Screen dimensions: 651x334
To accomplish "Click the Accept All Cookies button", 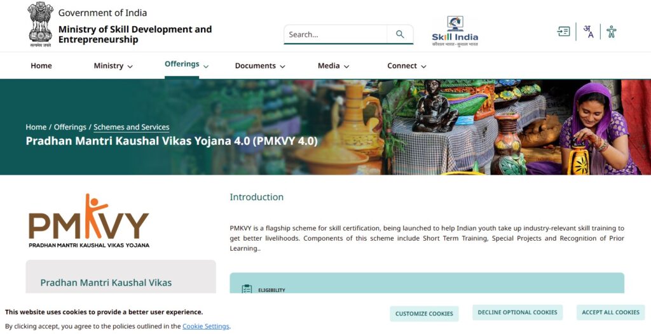I will click(610, 312).
